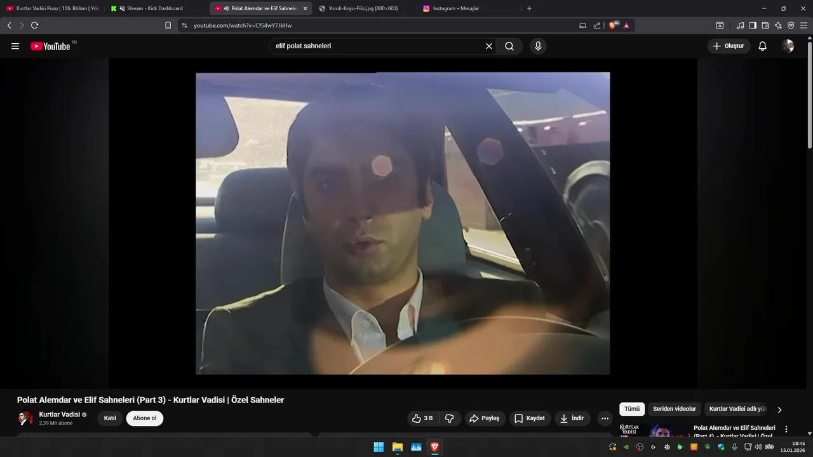Open File Explorer from the taskbar
This screenshot has width=813, height=457.
point(397,447)
